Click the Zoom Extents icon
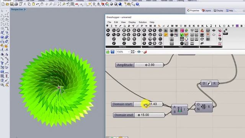Screen dimensions: 245x138 click(x=59, y=4)
